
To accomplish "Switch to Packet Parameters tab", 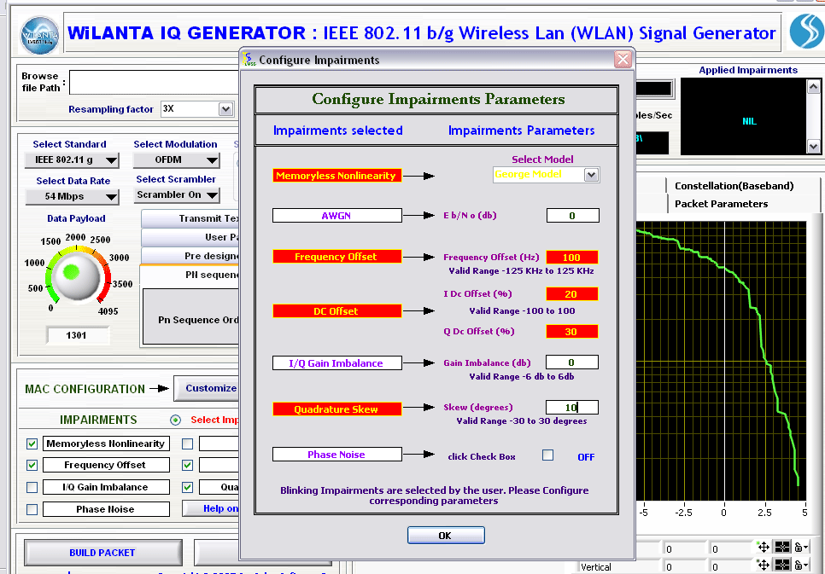I will click(722, 204).
